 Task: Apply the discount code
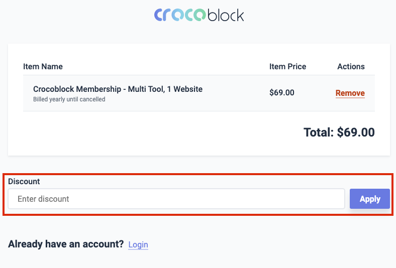click(370, 199)
